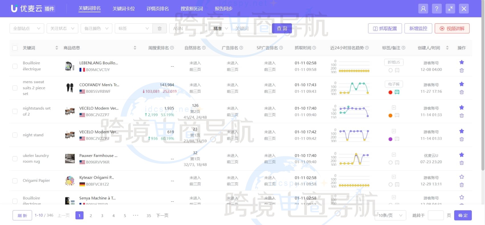The width and height of the screenshot is (485, 225).
Task: Show info tooltip for 周搜索排名
Action: click(172, 48)
